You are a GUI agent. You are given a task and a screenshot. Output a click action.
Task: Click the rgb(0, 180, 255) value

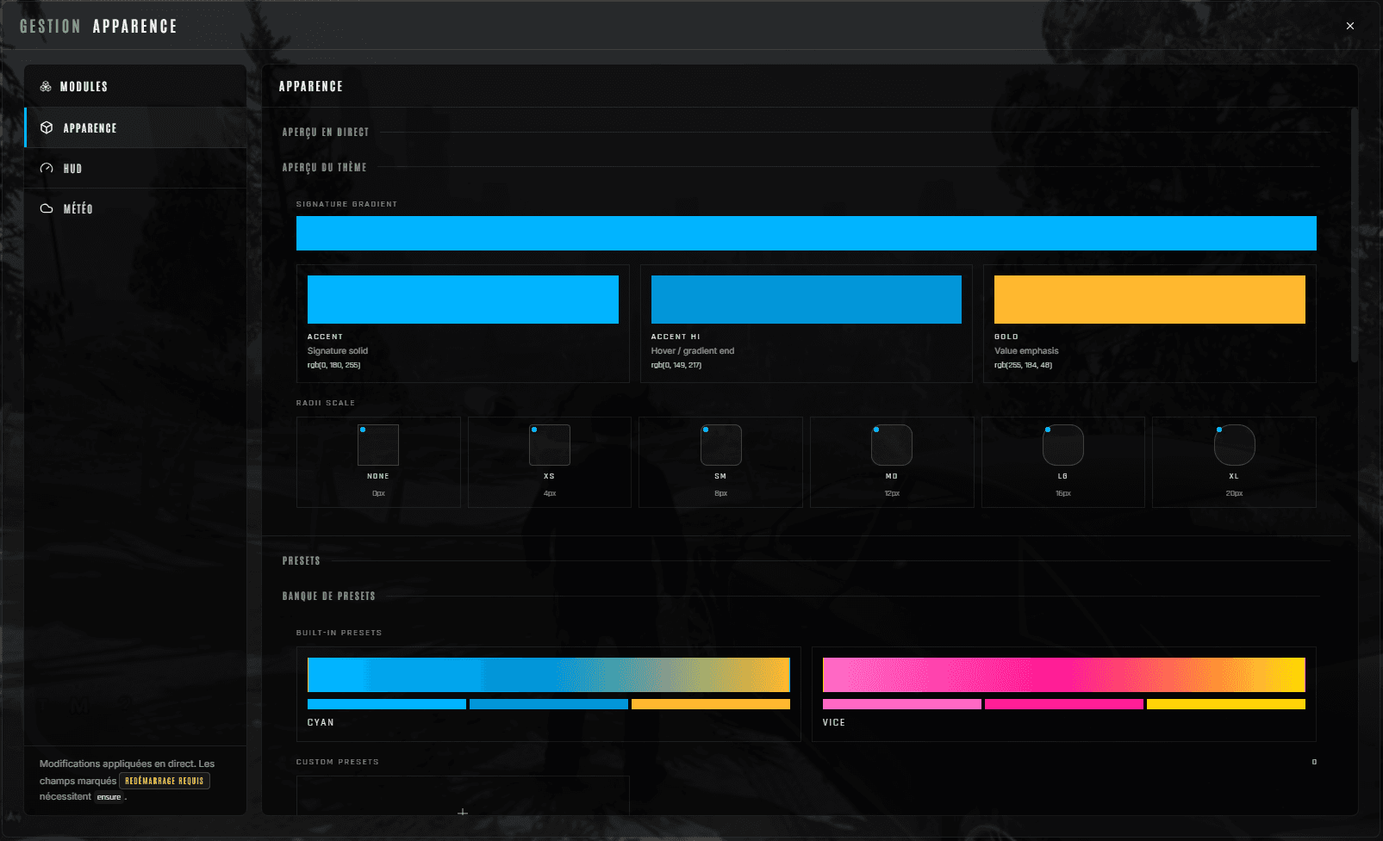click(x=334, y=365)
